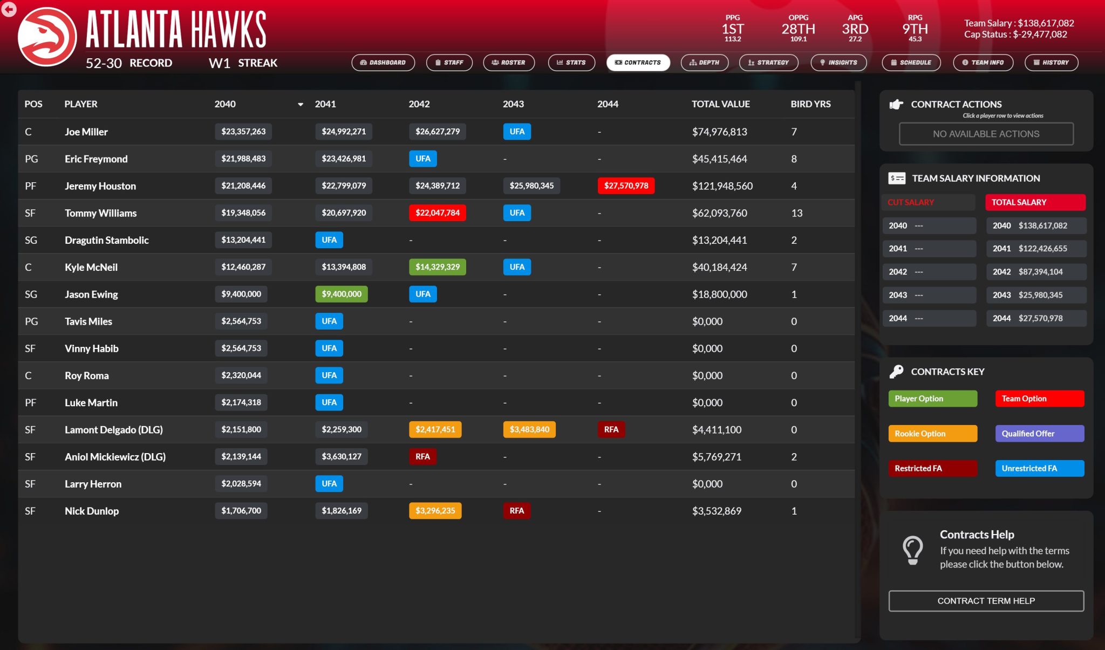Sort table by Bird Yrs header

click(x=810, y=104)
